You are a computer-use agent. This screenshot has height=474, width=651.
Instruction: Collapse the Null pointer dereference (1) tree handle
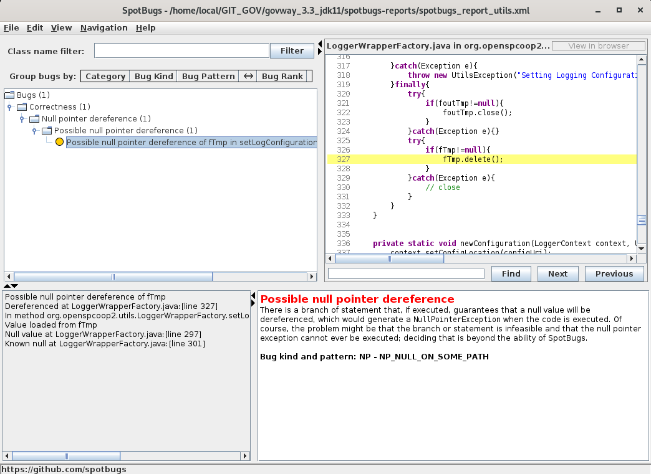(x=22, y=119)
